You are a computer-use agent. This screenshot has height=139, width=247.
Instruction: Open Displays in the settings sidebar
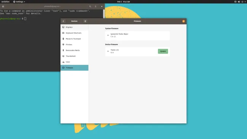74,27
